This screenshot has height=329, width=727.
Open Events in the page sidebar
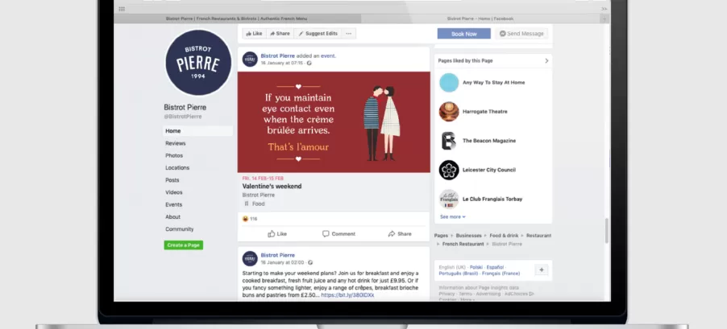pyautogui.click(x=173, y=204)
